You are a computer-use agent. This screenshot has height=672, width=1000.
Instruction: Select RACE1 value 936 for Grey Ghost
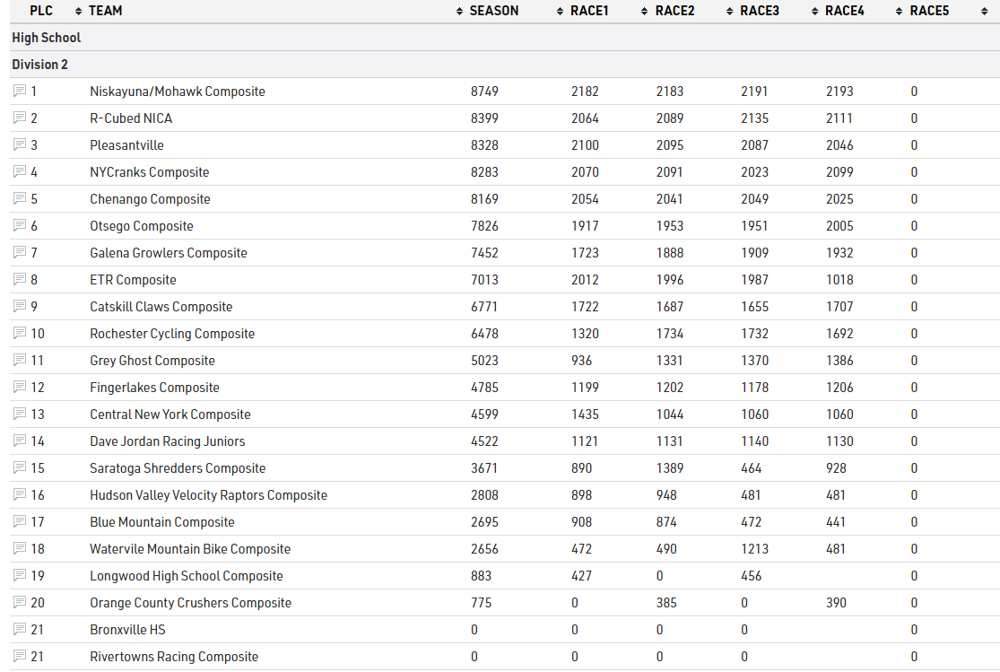pyautogui.click(x=582, y=360)
